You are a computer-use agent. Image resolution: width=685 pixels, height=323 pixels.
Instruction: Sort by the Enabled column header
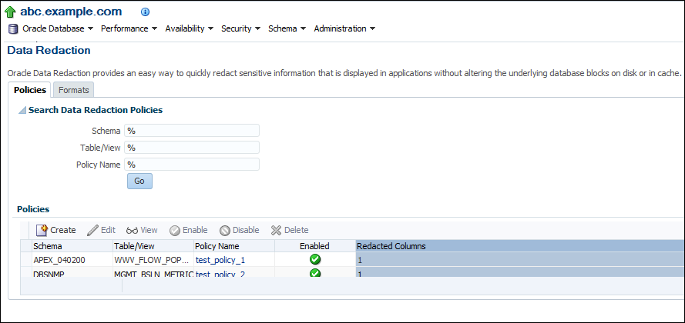[x=314, y=246]
